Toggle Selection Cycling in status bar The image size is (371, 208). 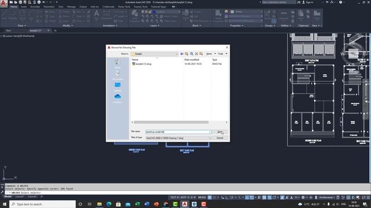pyautogui.click(x=269, y=198)
